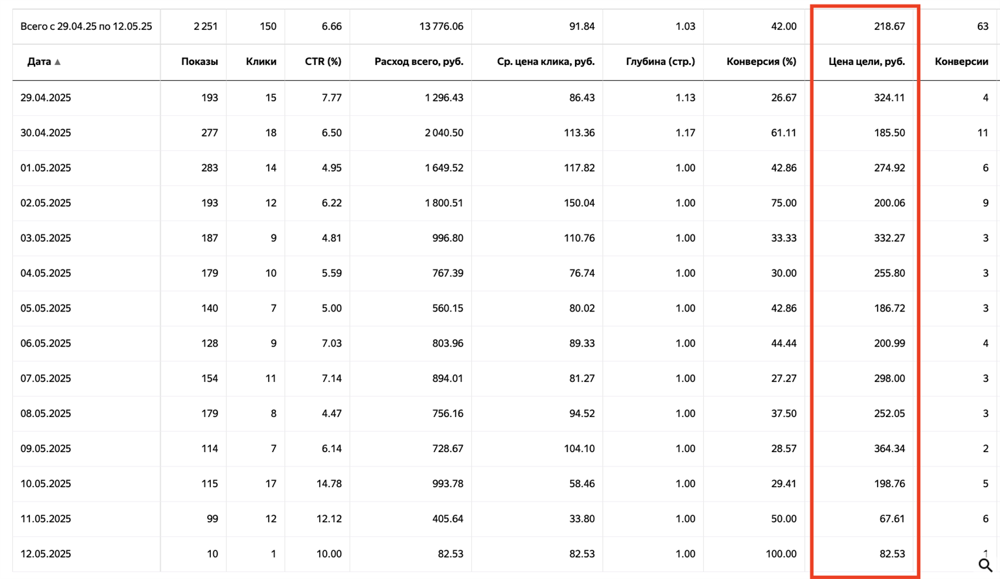Image resolution: width=1000 pixels, height=579 pixels.
Task: Sort by the CTR (%) column header
Action: coord(323,62)
